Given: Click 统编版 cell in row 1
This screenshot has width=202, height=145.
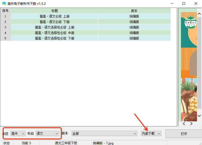Looking at the screenshot, I should [134, 16].
